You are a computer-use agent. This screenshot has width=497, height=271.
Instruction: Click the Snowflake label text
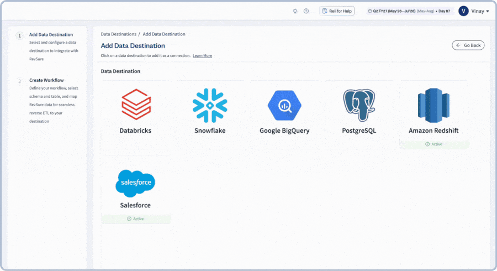tap(210, 131)
